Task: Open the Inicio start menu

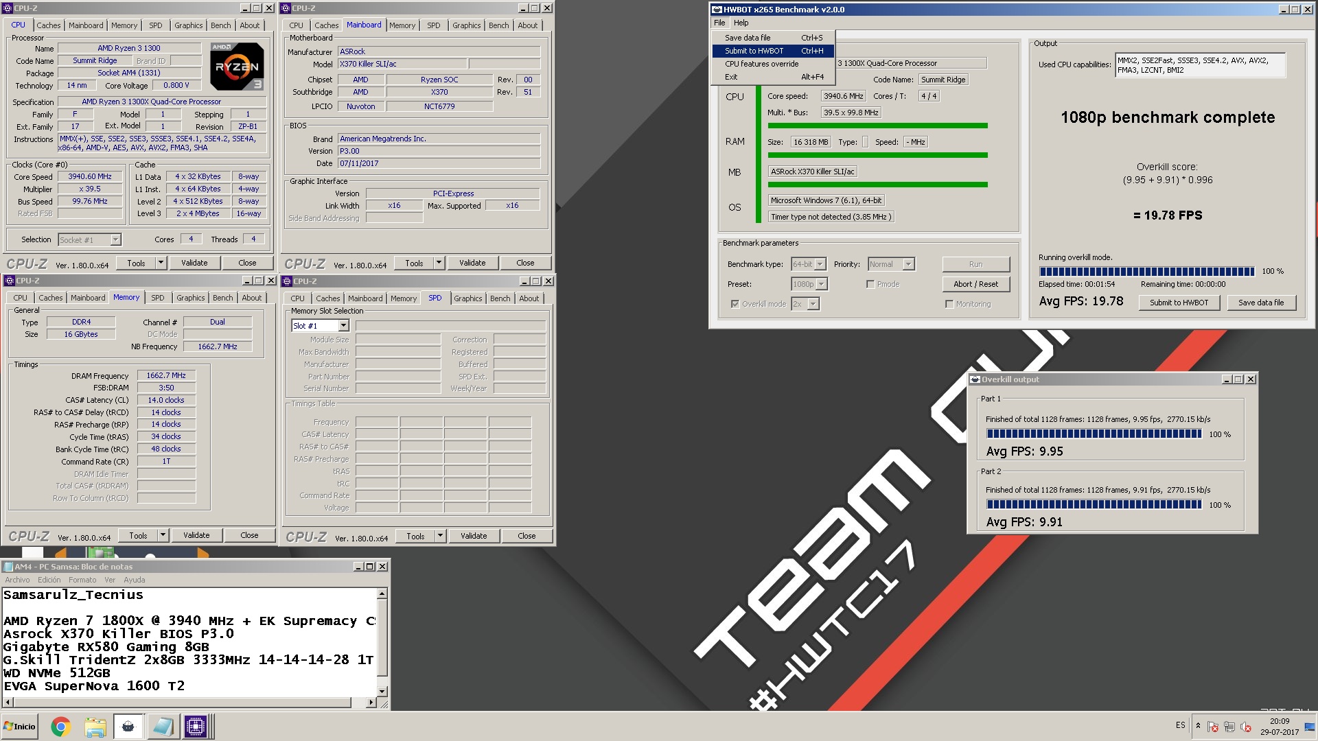Action: click(x=20, y=727)
